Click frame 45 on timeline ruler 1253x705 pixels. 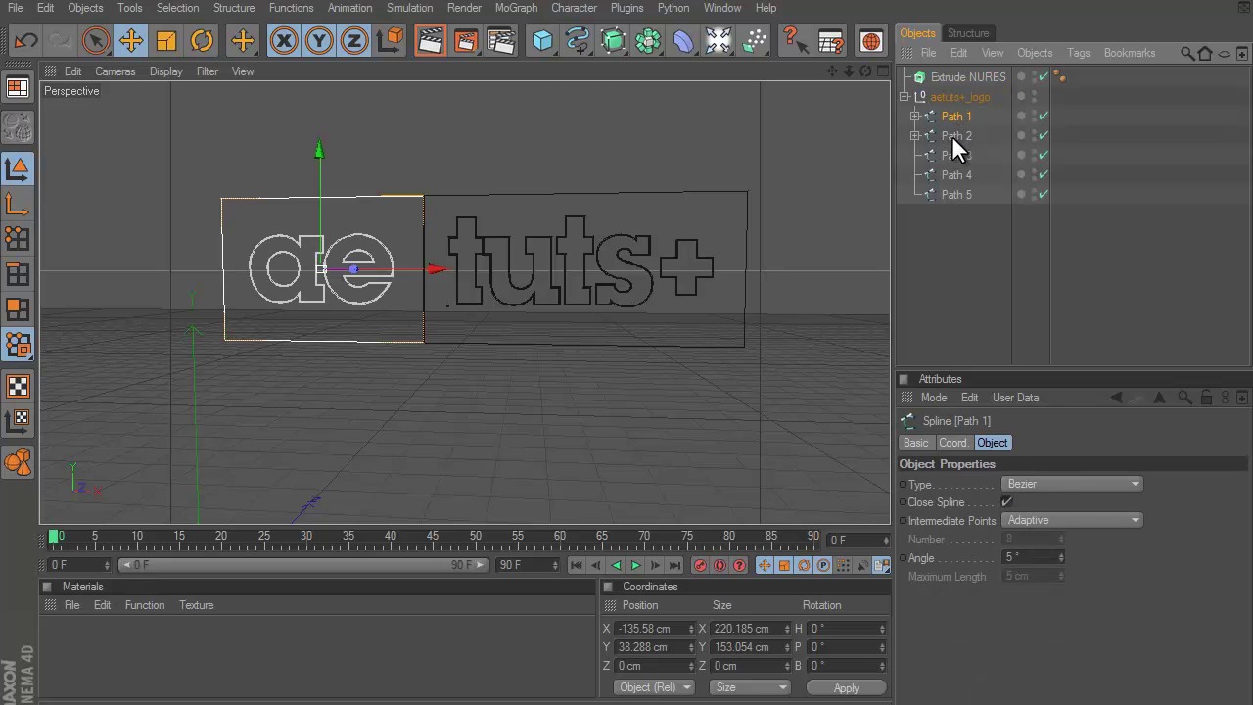click(433, 537)
